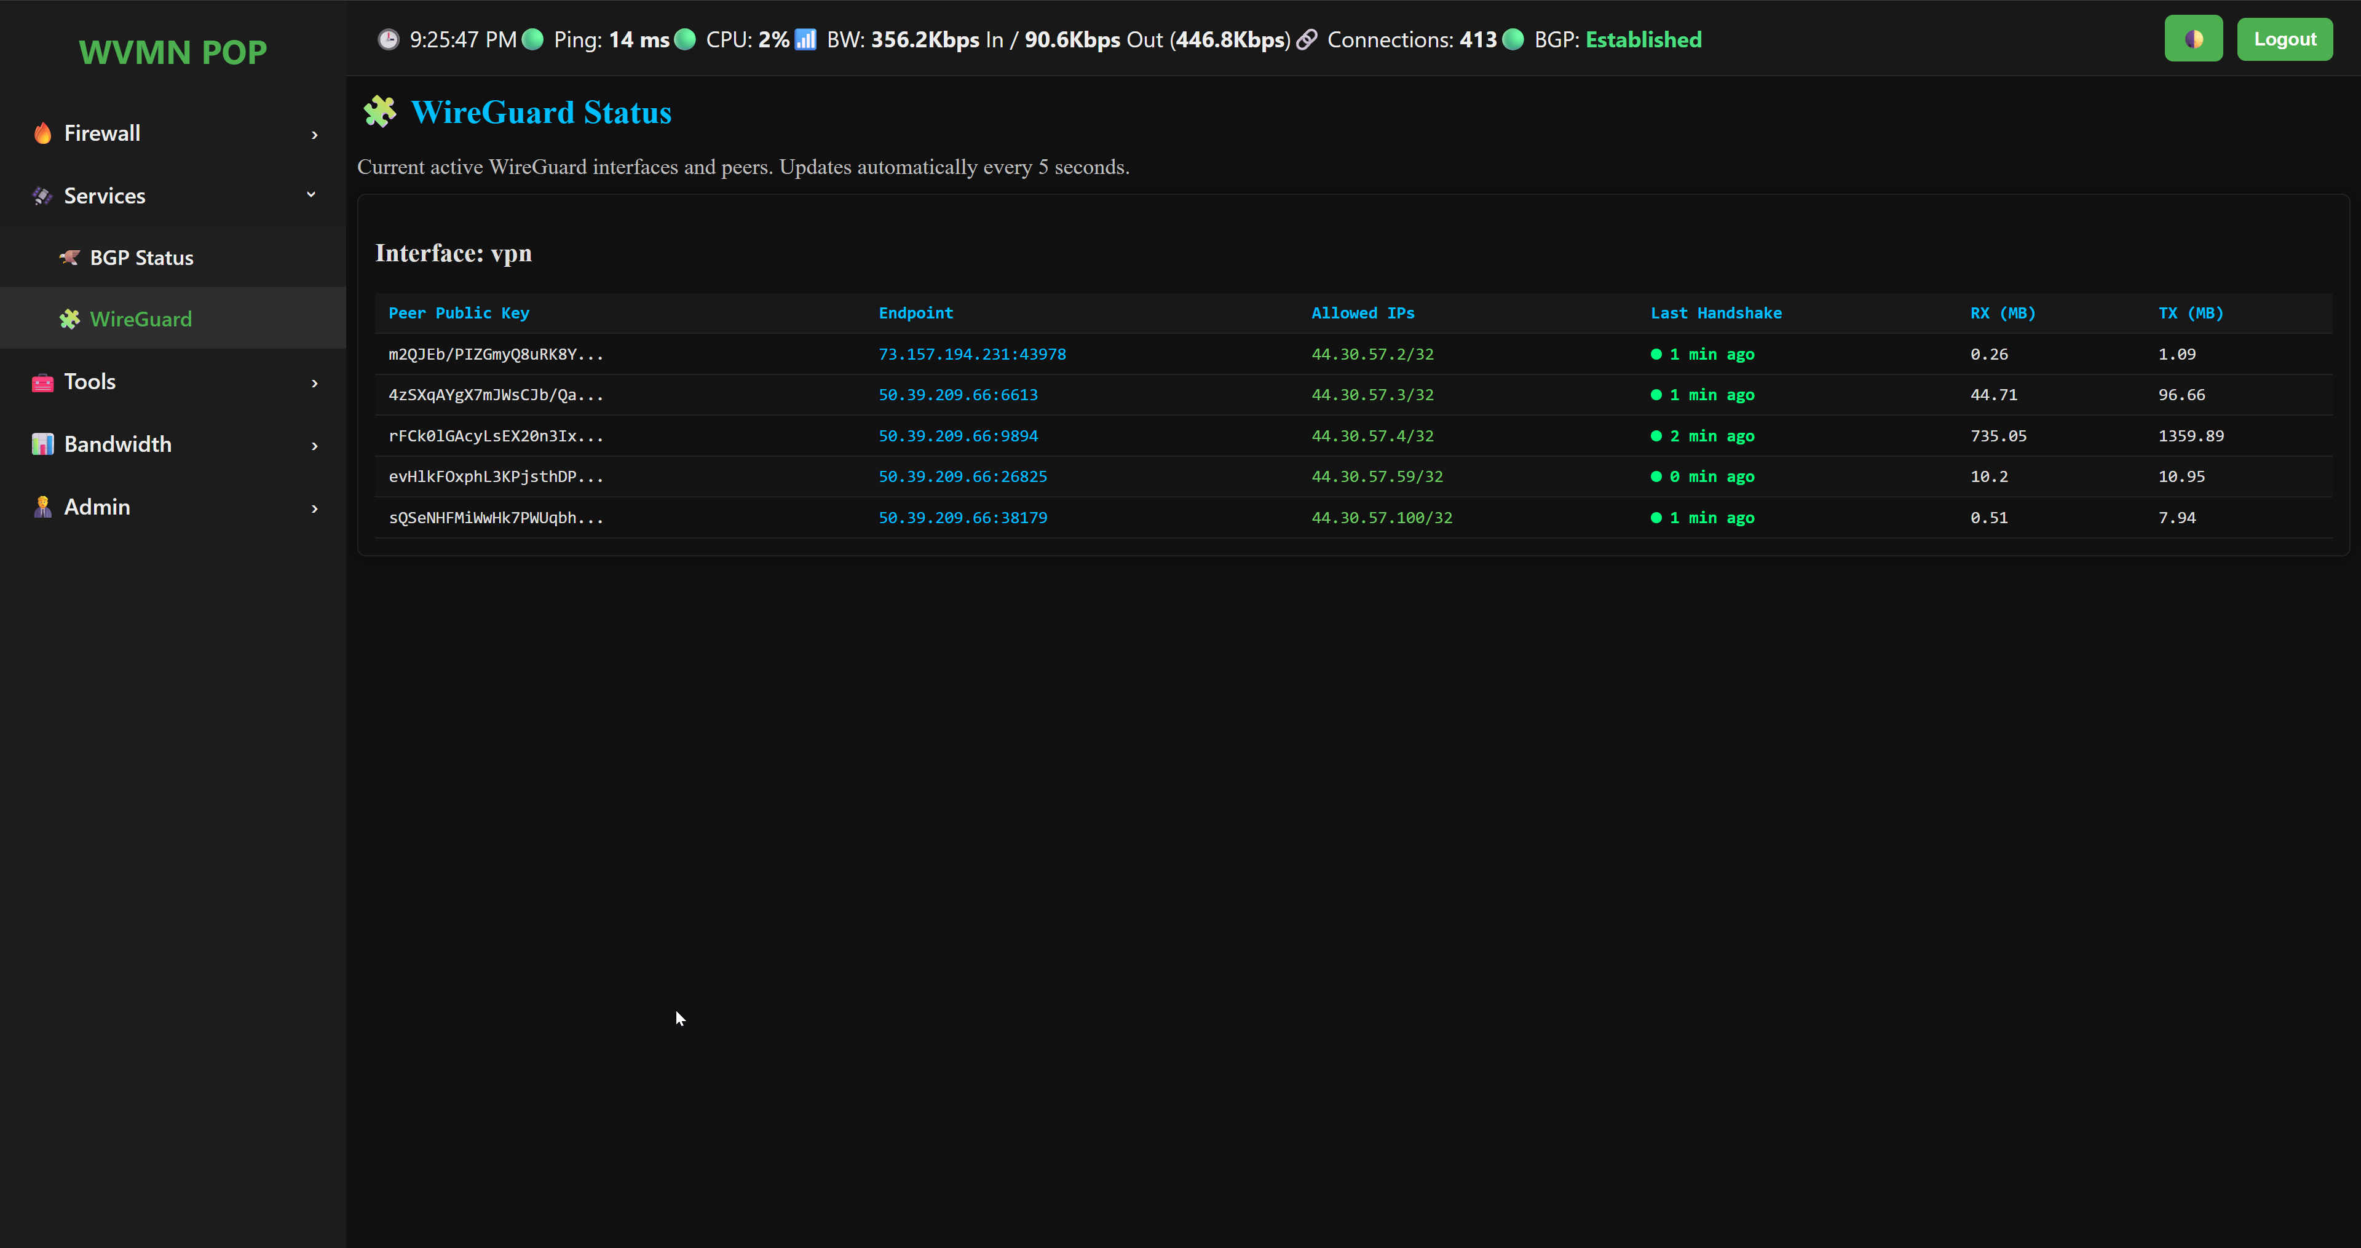Screen dimensions: 2361x1248
Task: Expand the Admin section arrow
Action: 314,508
